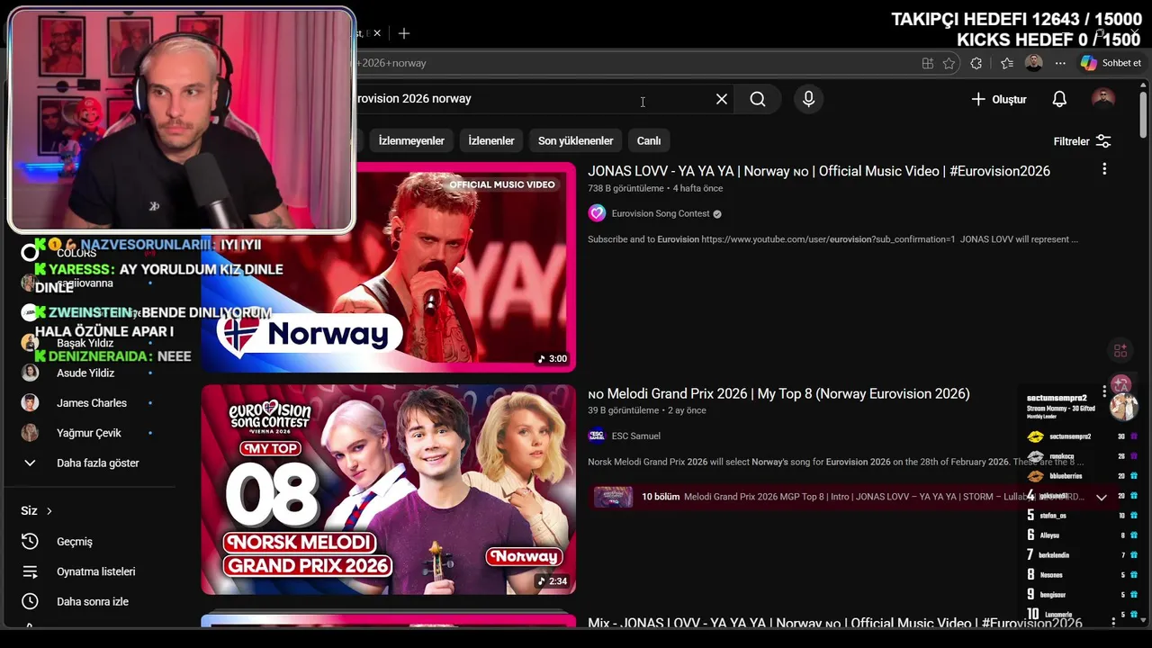Click the Eurovision Song Contest channel avatar
The height and width of the screenshot is (648, 1152).
[x=597, y=213]
